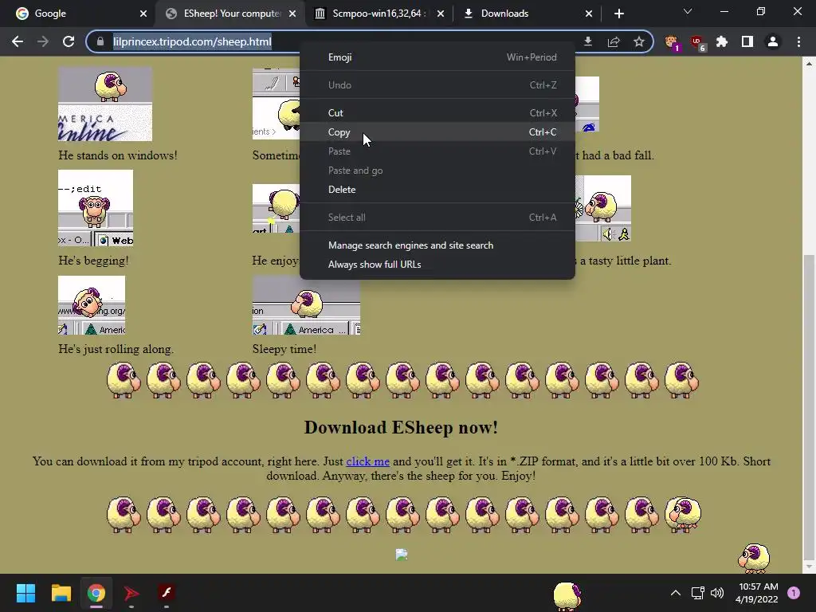This screenshot has width=816, height=612.
Task: Choose Cut from the context menu
Action: [x=437, y=113]
